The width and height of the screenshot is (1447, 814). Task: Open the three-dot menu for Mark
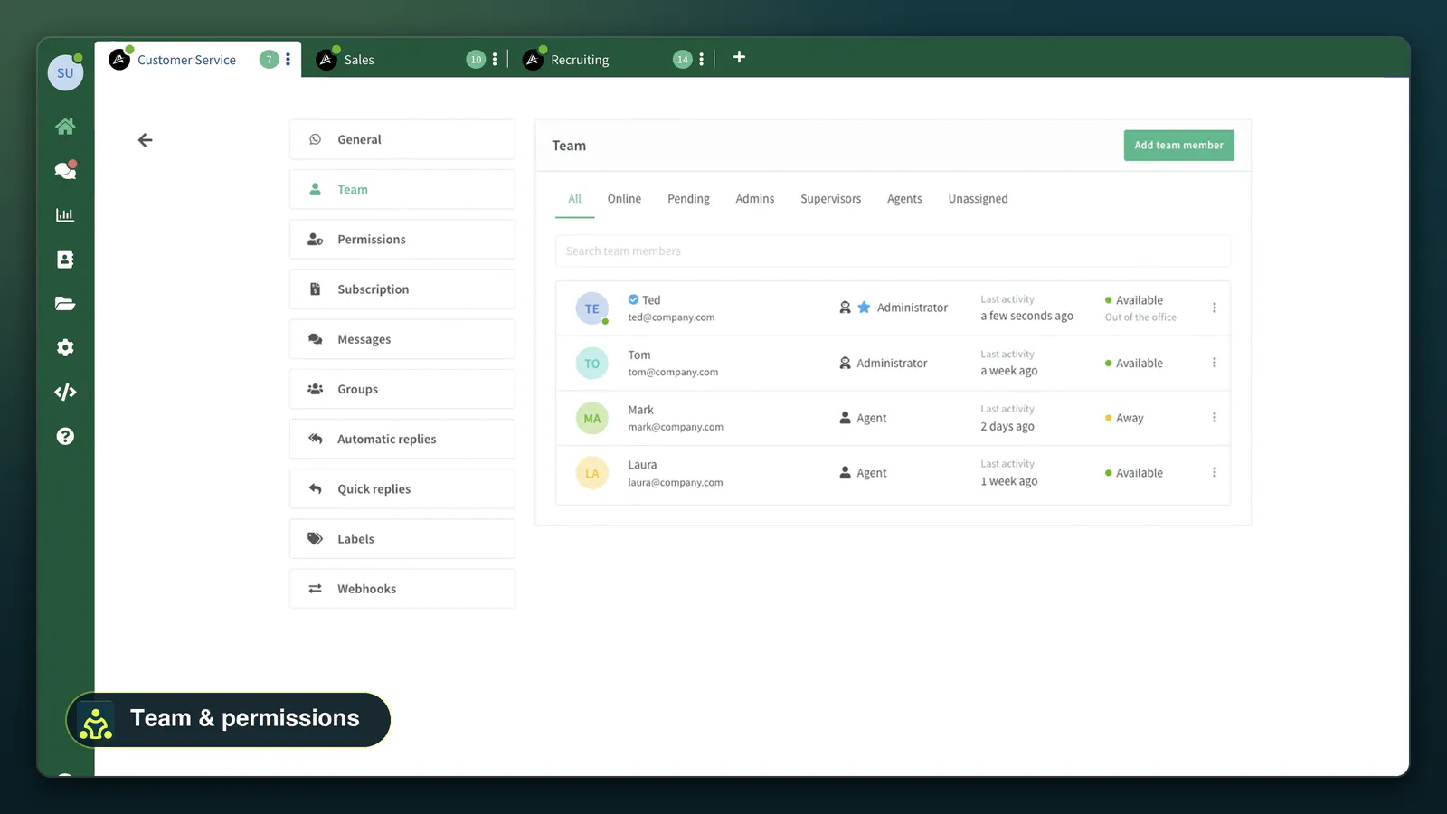[1215, 418]
